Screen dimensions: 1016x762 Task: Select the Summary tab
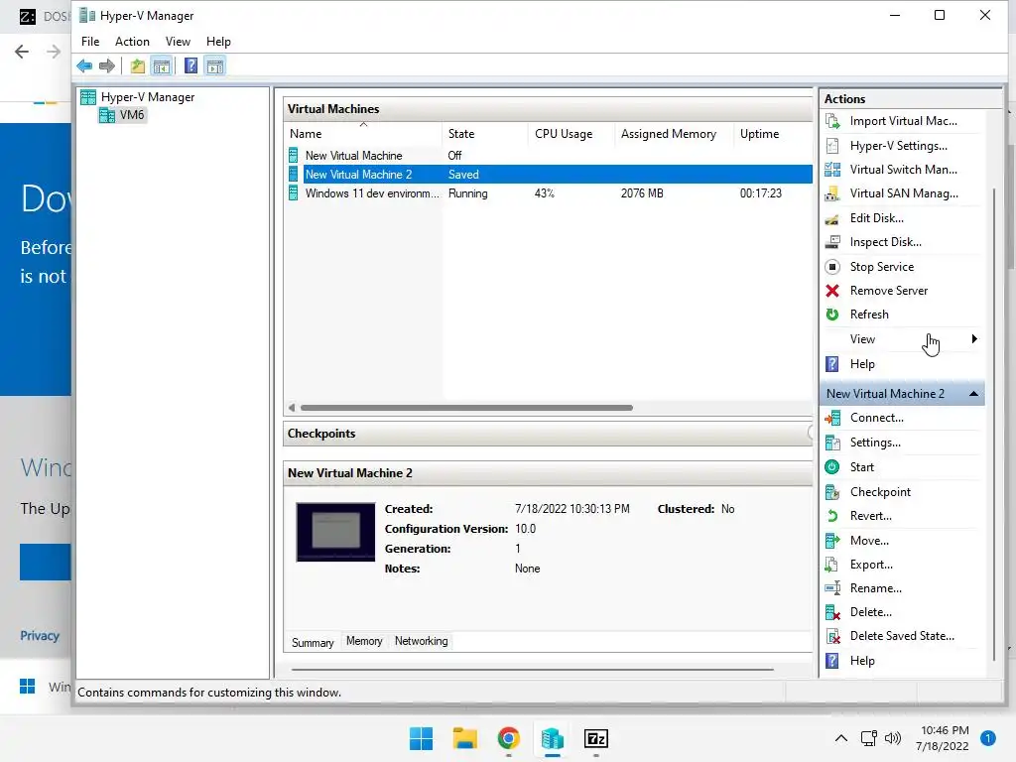point(313,643)
